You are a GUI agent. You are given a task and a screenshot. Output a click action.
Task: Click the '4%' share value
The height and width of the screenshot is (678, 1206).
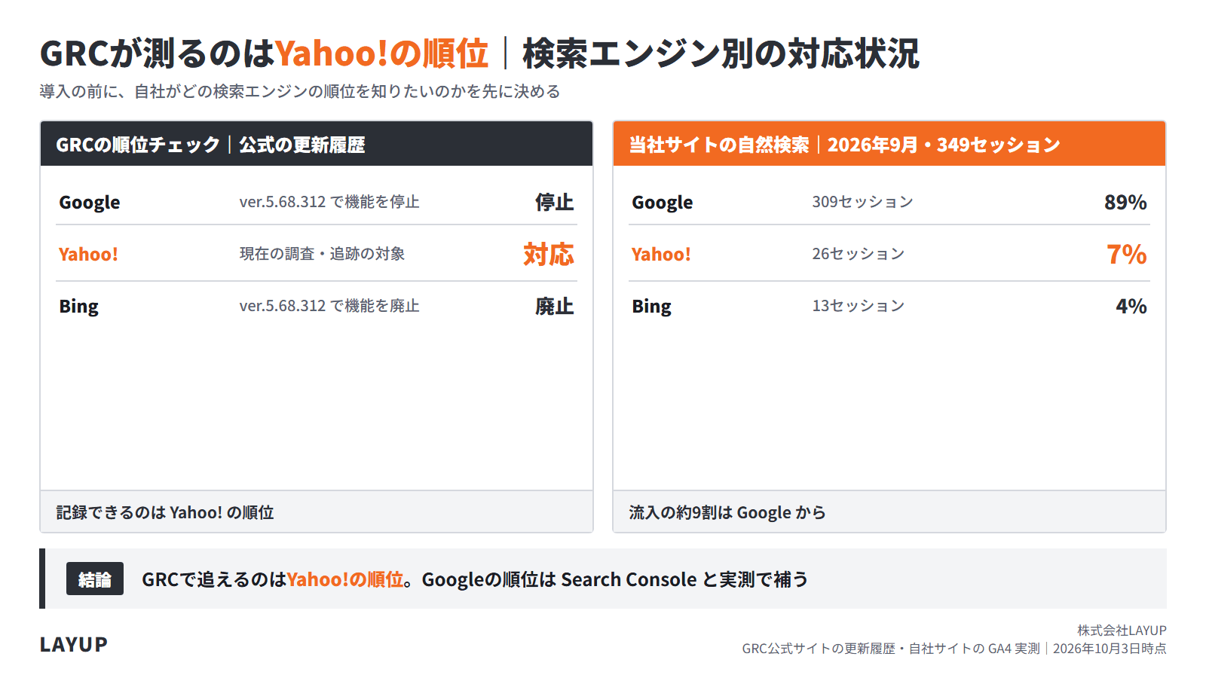coord(1131,306)
